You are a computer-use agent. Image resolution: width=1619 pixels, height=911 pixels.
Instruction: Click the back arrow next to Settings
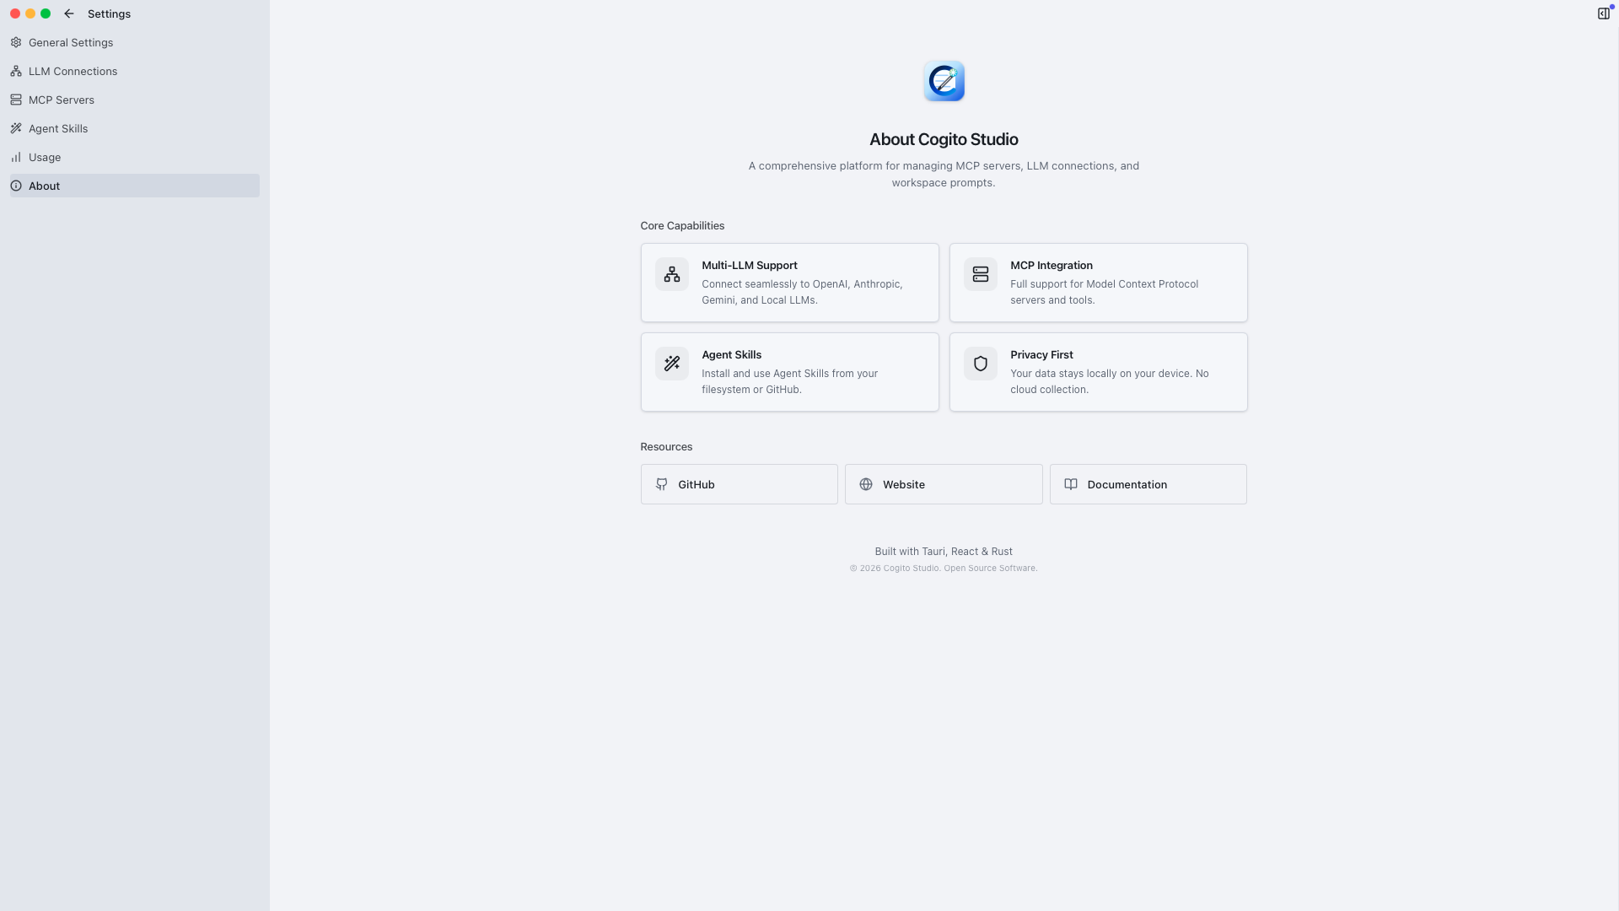(x=69, y=13)
